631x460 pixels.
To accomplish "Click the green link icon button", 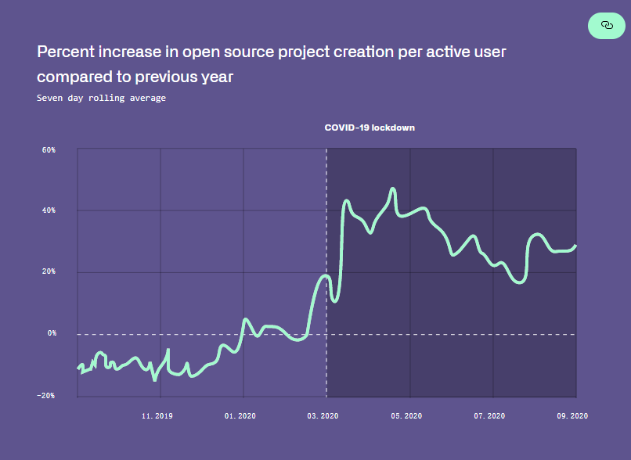I will tap(607, 26).
